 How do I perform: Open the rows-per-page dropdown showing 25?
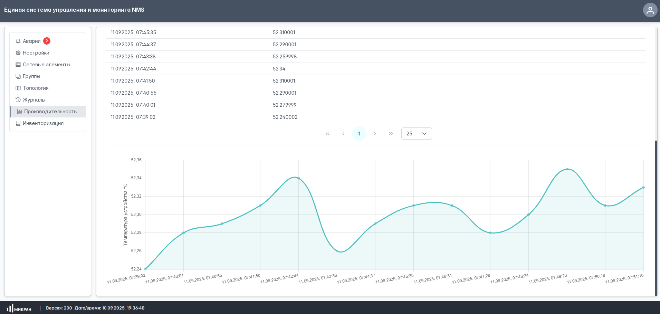point(416,134)
